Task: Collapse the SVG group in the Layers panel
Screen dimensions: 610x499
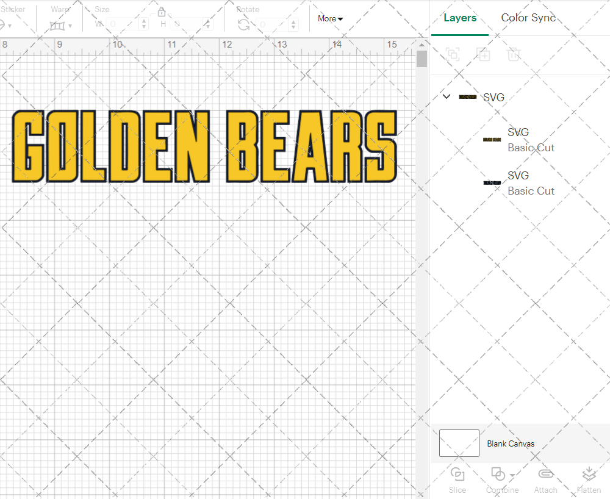Action: [x=446, y=96]
